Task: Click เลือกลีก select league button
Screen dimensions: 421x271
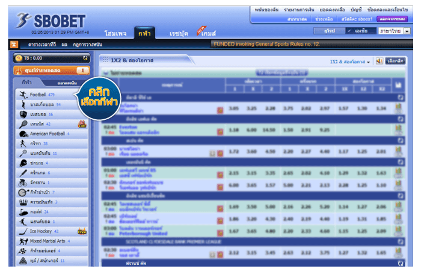Action: click(395, 61)
